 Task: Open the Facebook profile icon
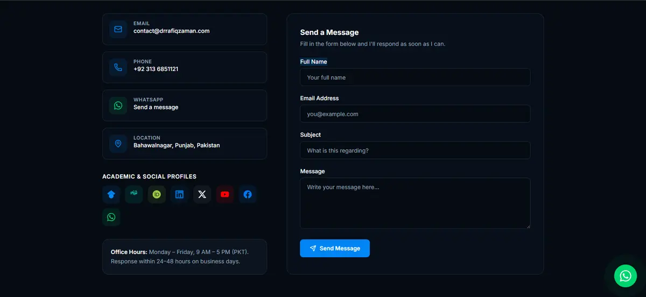(248, 194)
